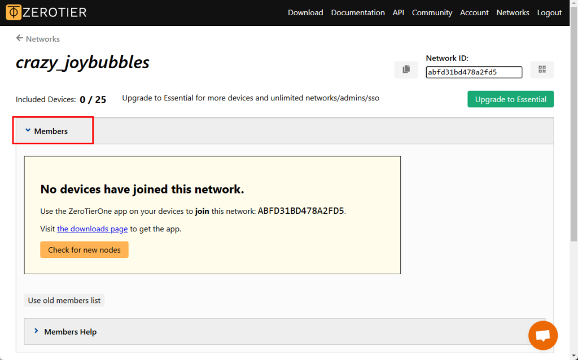Go back to Networks via arrow
The height and width of the screenshot is (360, 578).
[38, 39]
